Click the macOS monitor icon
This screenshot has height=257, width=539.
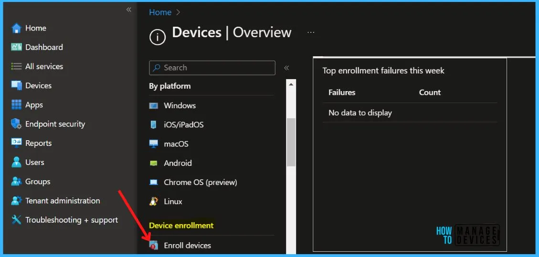tap(154, 144)
